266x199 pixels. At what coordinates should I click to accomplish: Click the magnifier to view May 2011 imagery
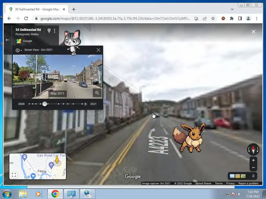[x=97, y=93]
